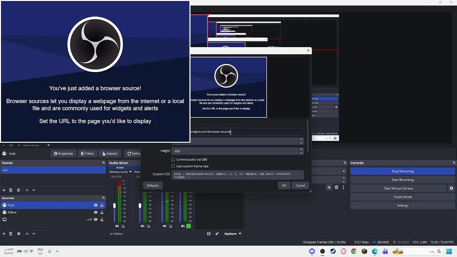Image resolution: width=457 pixels, height=257 pixels.
Task: Zoom out the preview with the minus icon
Action: (x=4, y=145)
